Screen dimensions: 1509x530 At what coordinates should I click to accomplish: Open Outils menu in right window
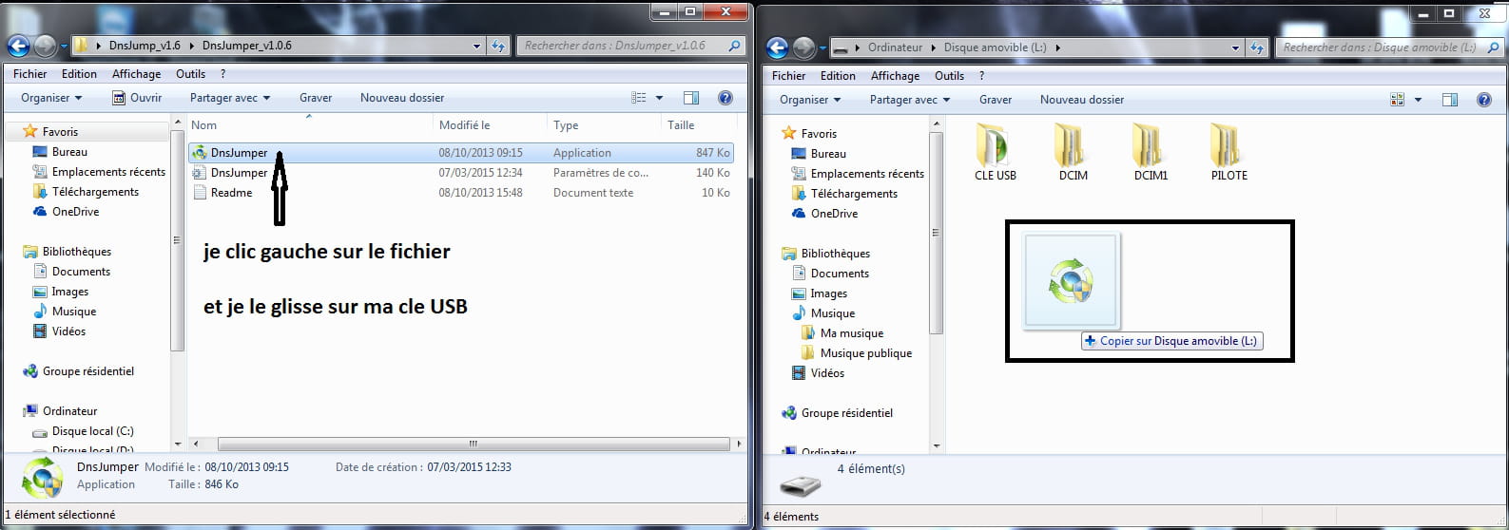point(949,76)
